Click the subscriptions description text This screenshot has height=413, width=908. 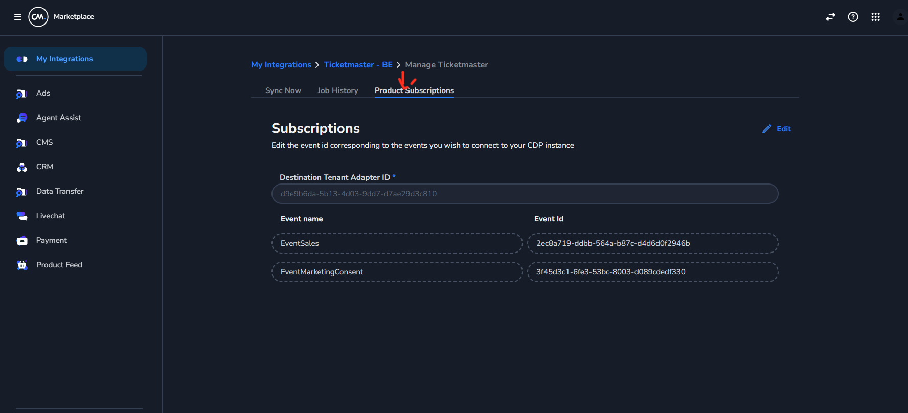(x=423, y=145)
